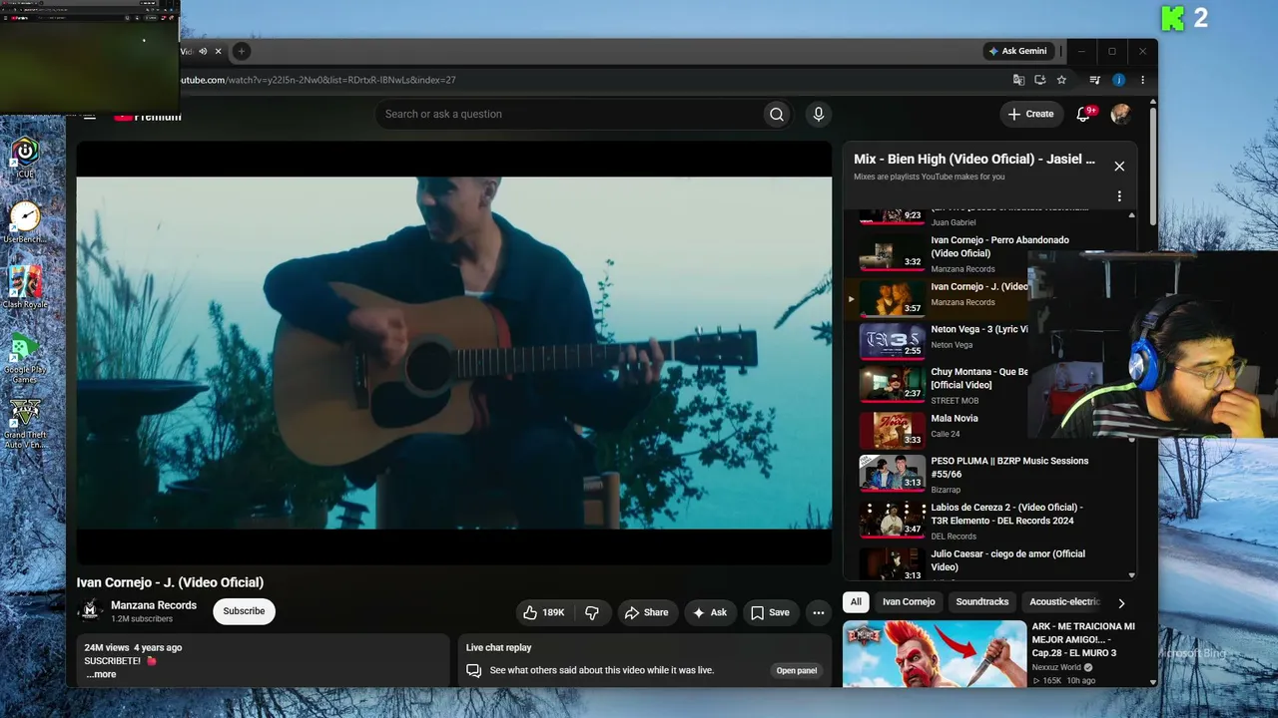
Task: Click the Ask button below the video
Action: pos(710,613)
